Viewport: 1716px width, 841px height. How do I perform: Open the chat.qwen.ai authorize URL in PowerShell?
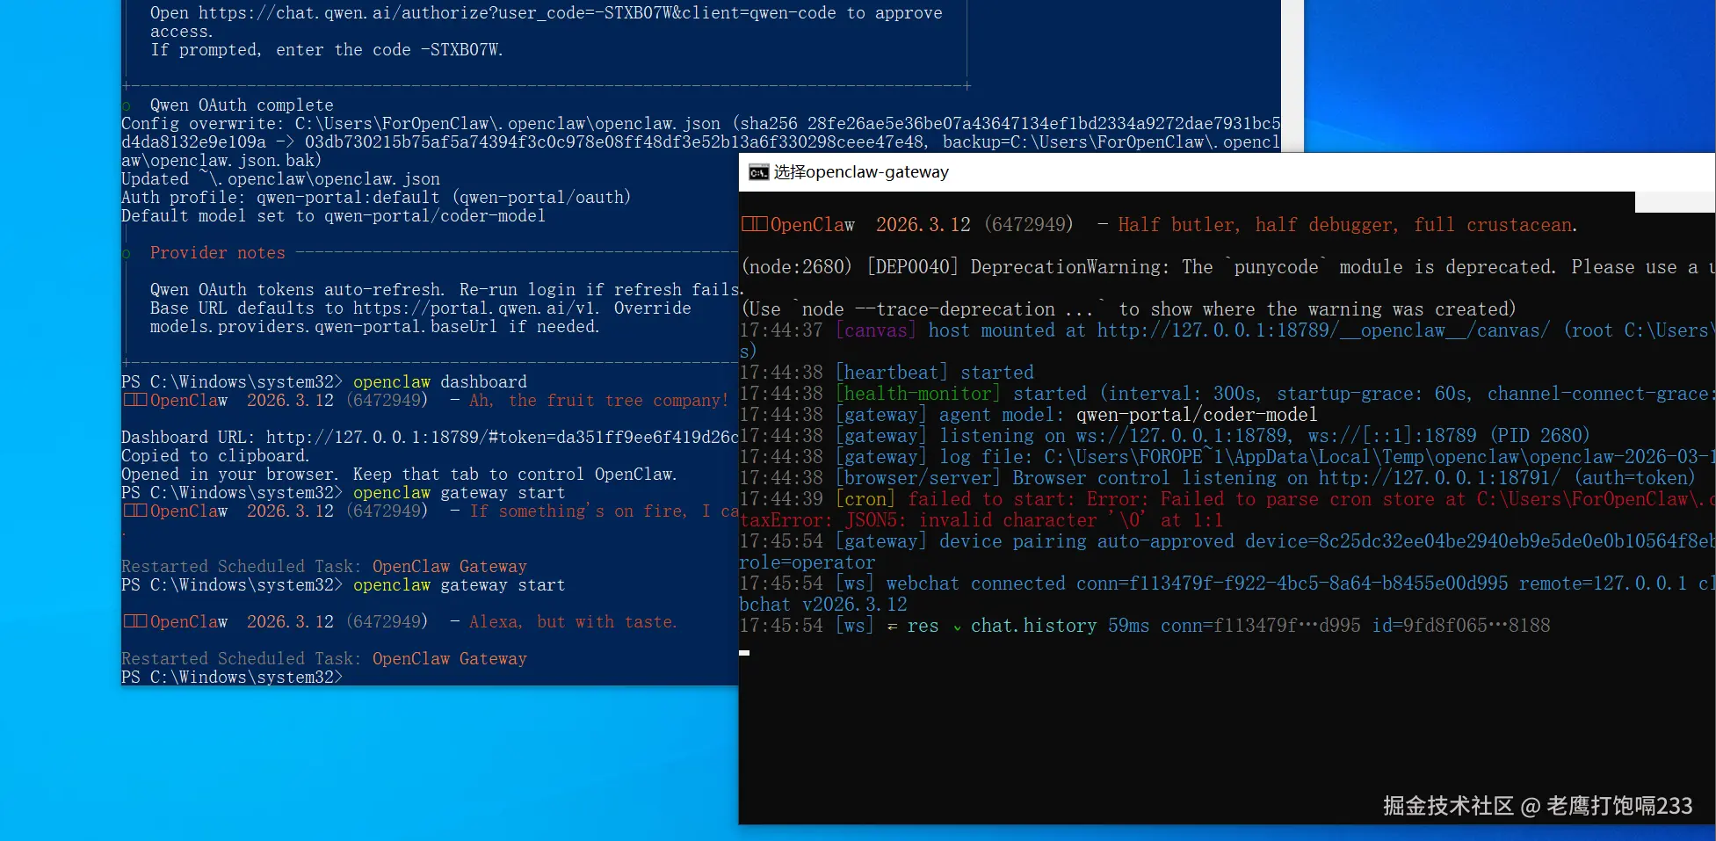pos(517,13)
